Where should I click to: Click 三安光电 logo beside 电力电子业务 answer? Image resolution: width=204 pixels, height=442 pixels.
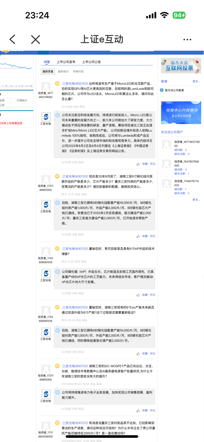click(x=46, y=394)
